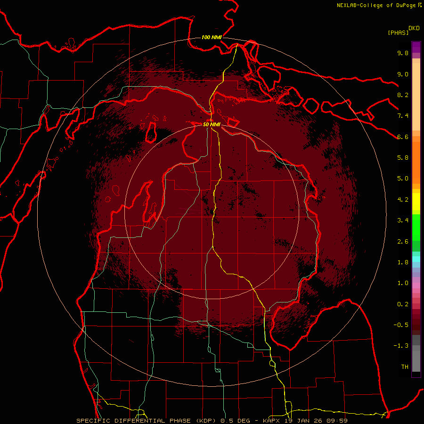Click the 3.4 scale value
The height and width of the screenshot is (424, 424).
(403, 220)
